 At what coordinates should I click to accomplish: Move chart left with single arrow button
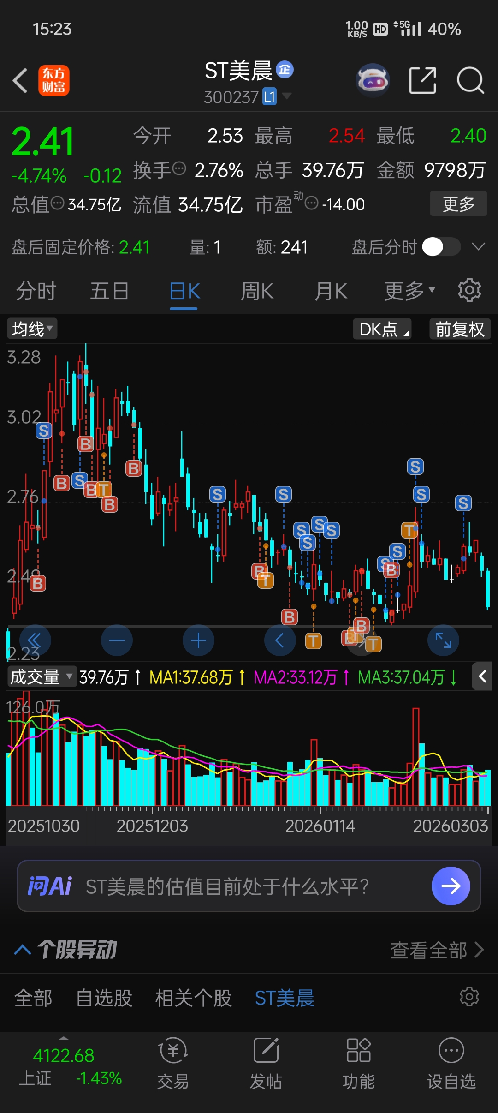280,640
